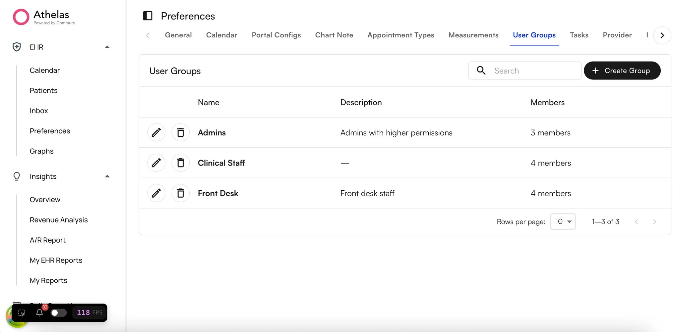This screenshot has height=332, width=679.
Task: Click the magnifier icon in the search bar
Action: point(481,71)
